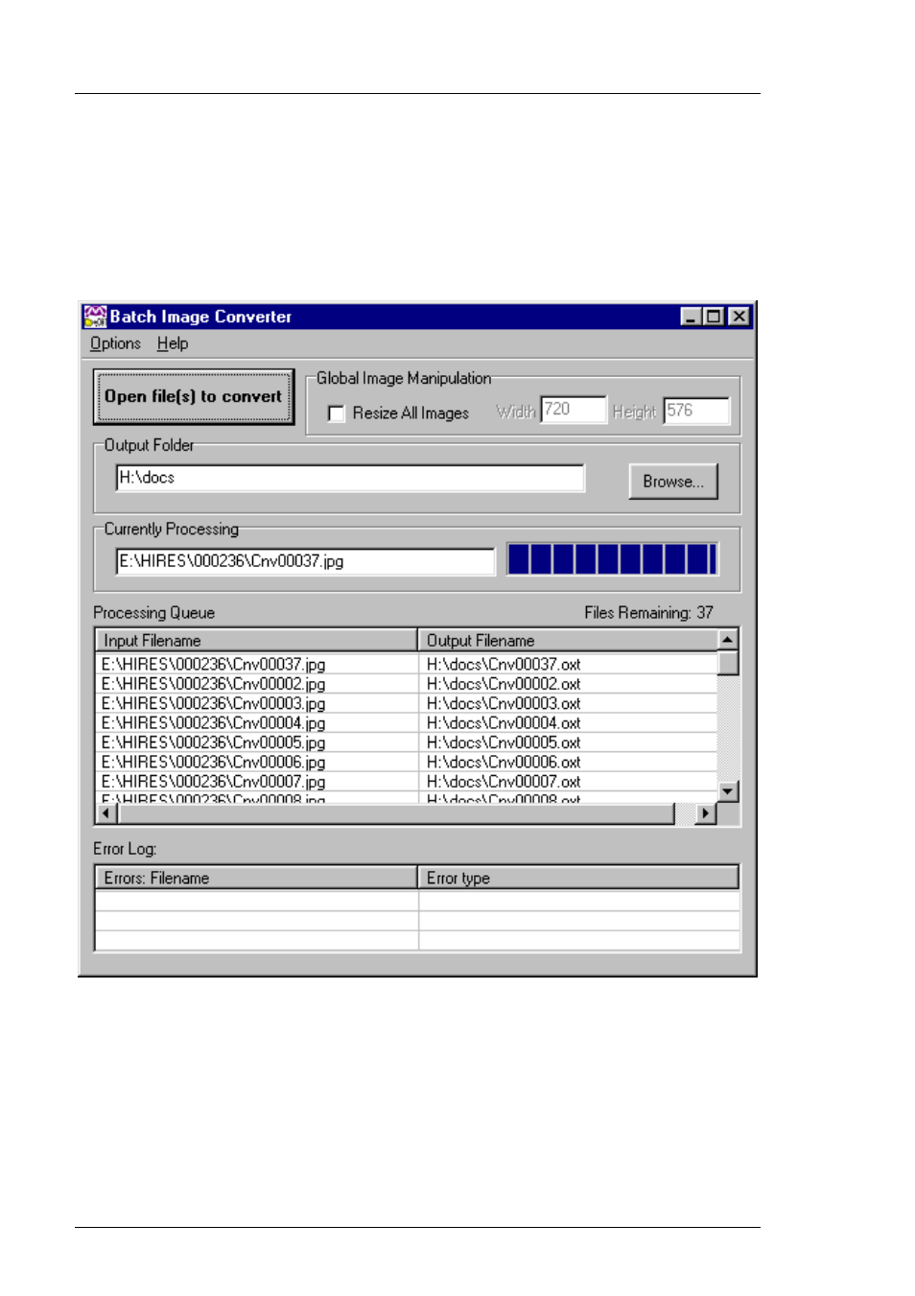This screenshot has height=1296, width=915.
Task: Click output cell H:\docs\Cnv00005.oxt
Action: pyautogui.click(x=568, y=742)
